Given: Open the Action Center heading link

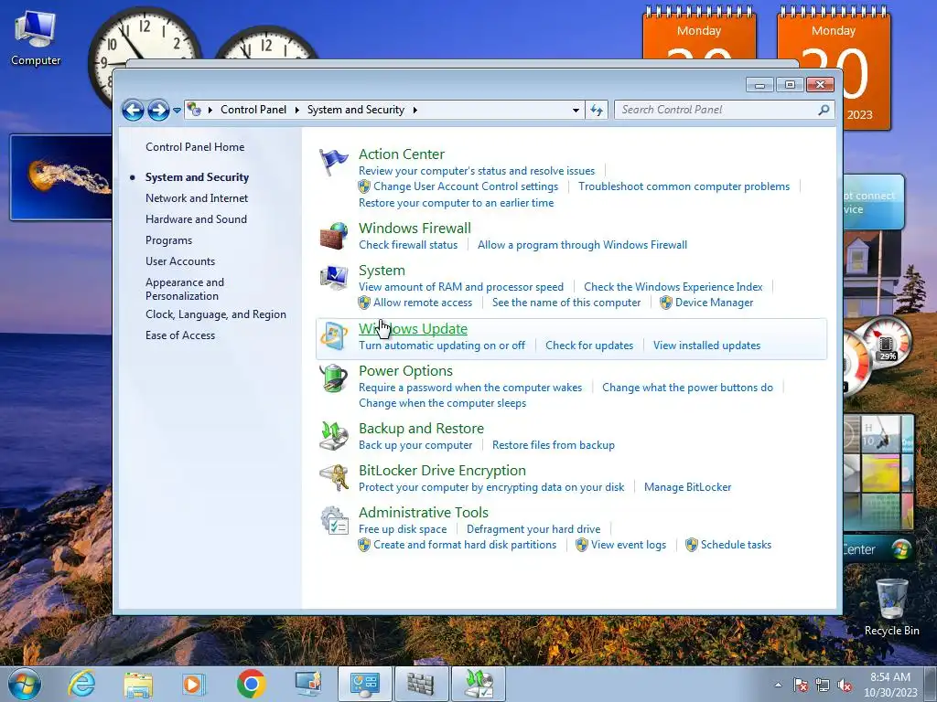Looking at the screenshot, I should [402, 154].
